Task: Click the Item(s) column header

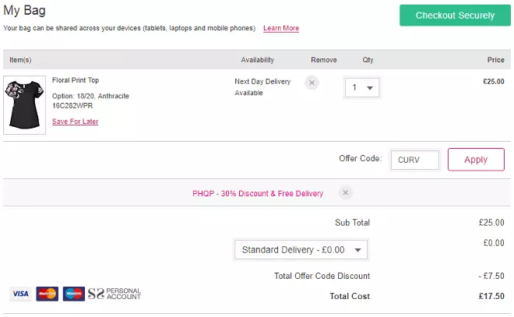Action: coord(20,60)
